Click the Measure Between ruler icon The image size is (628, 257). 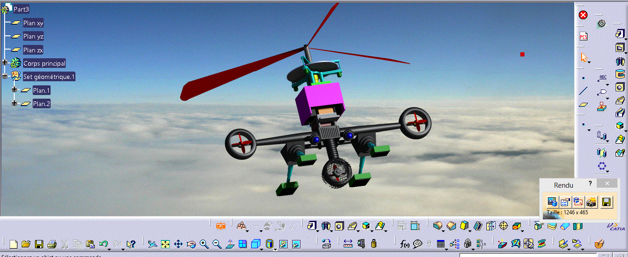pos(348,244)
